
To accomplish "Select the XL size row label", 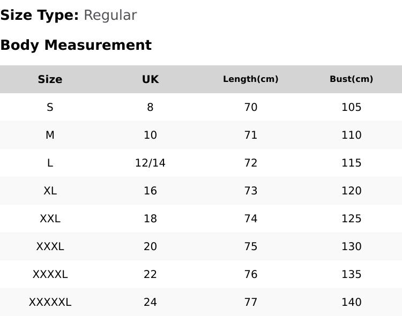I will 50,191.
